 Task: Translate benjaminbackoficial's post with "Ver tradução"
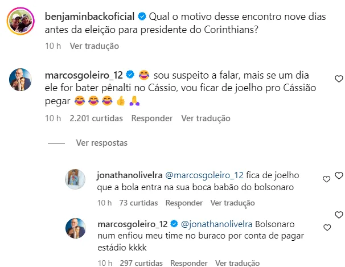click(94, 46)
